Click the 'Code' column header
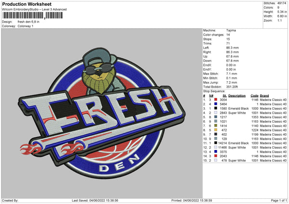 tap(254, 96)
